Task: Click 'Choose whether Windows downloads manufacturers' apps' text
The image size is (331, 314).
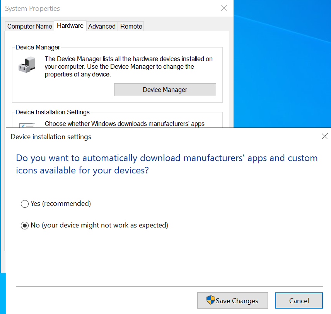Action: click(x=125, y=124)
